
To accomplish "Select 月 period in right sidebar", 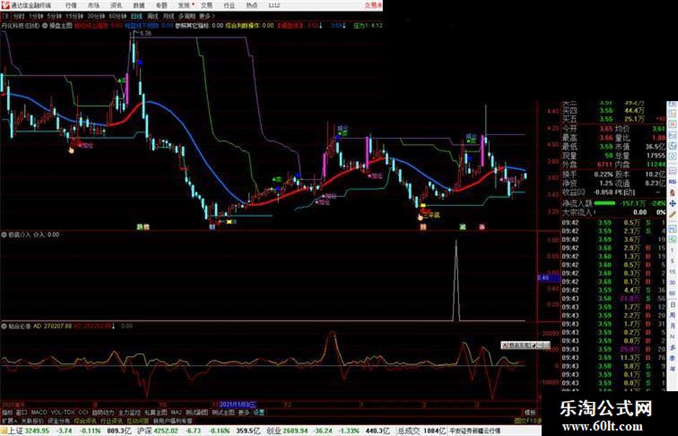I will click(x=673, y=326).
